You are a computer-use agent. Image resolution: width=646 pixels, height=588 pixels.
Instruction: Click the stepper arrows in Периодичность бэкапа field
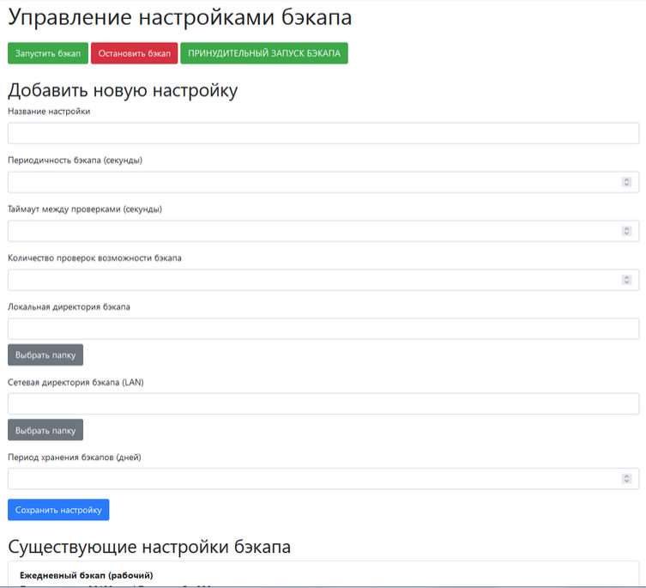coord(626,182)
